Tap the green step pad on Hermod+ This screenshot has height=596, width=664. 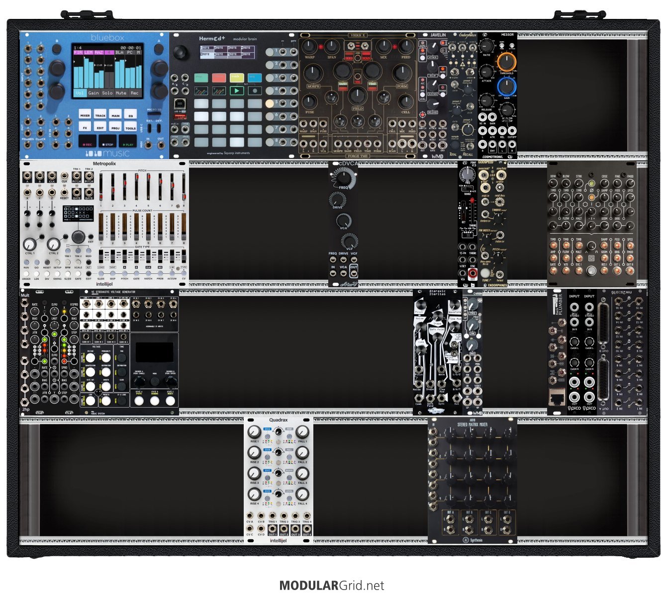(201, 78)
